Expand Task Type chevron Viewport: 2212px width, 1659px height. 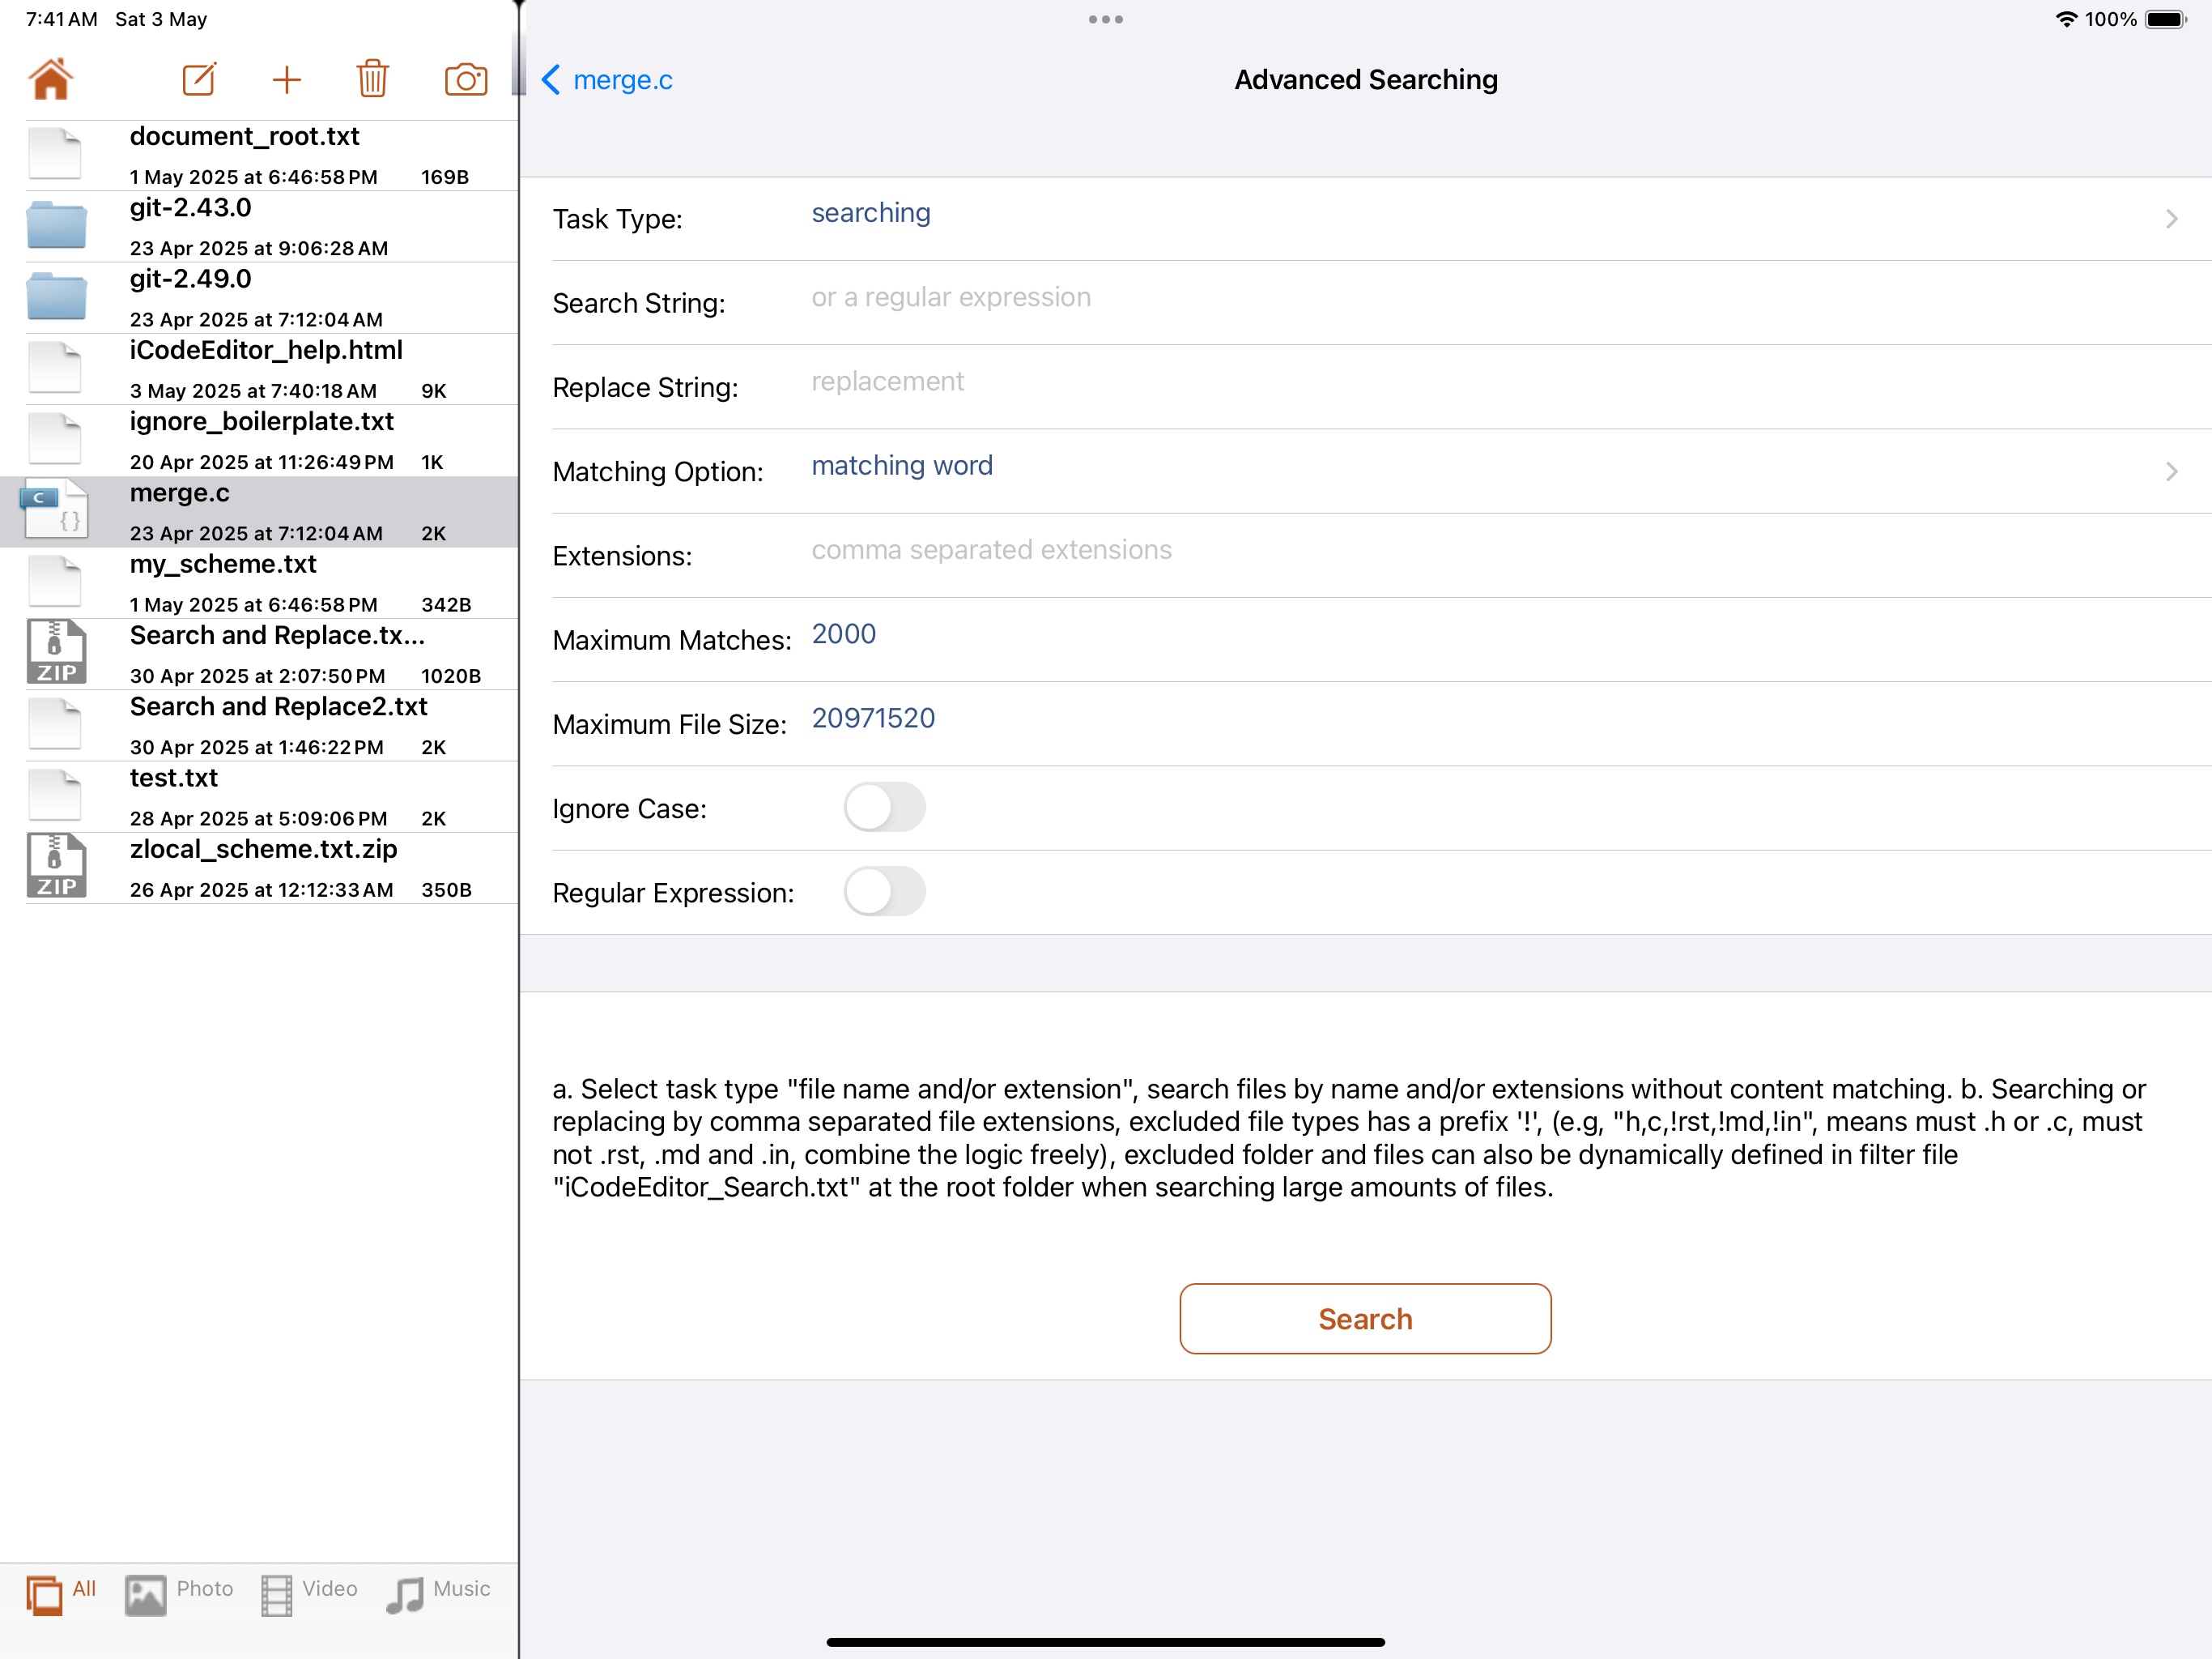click(2171, 220)
